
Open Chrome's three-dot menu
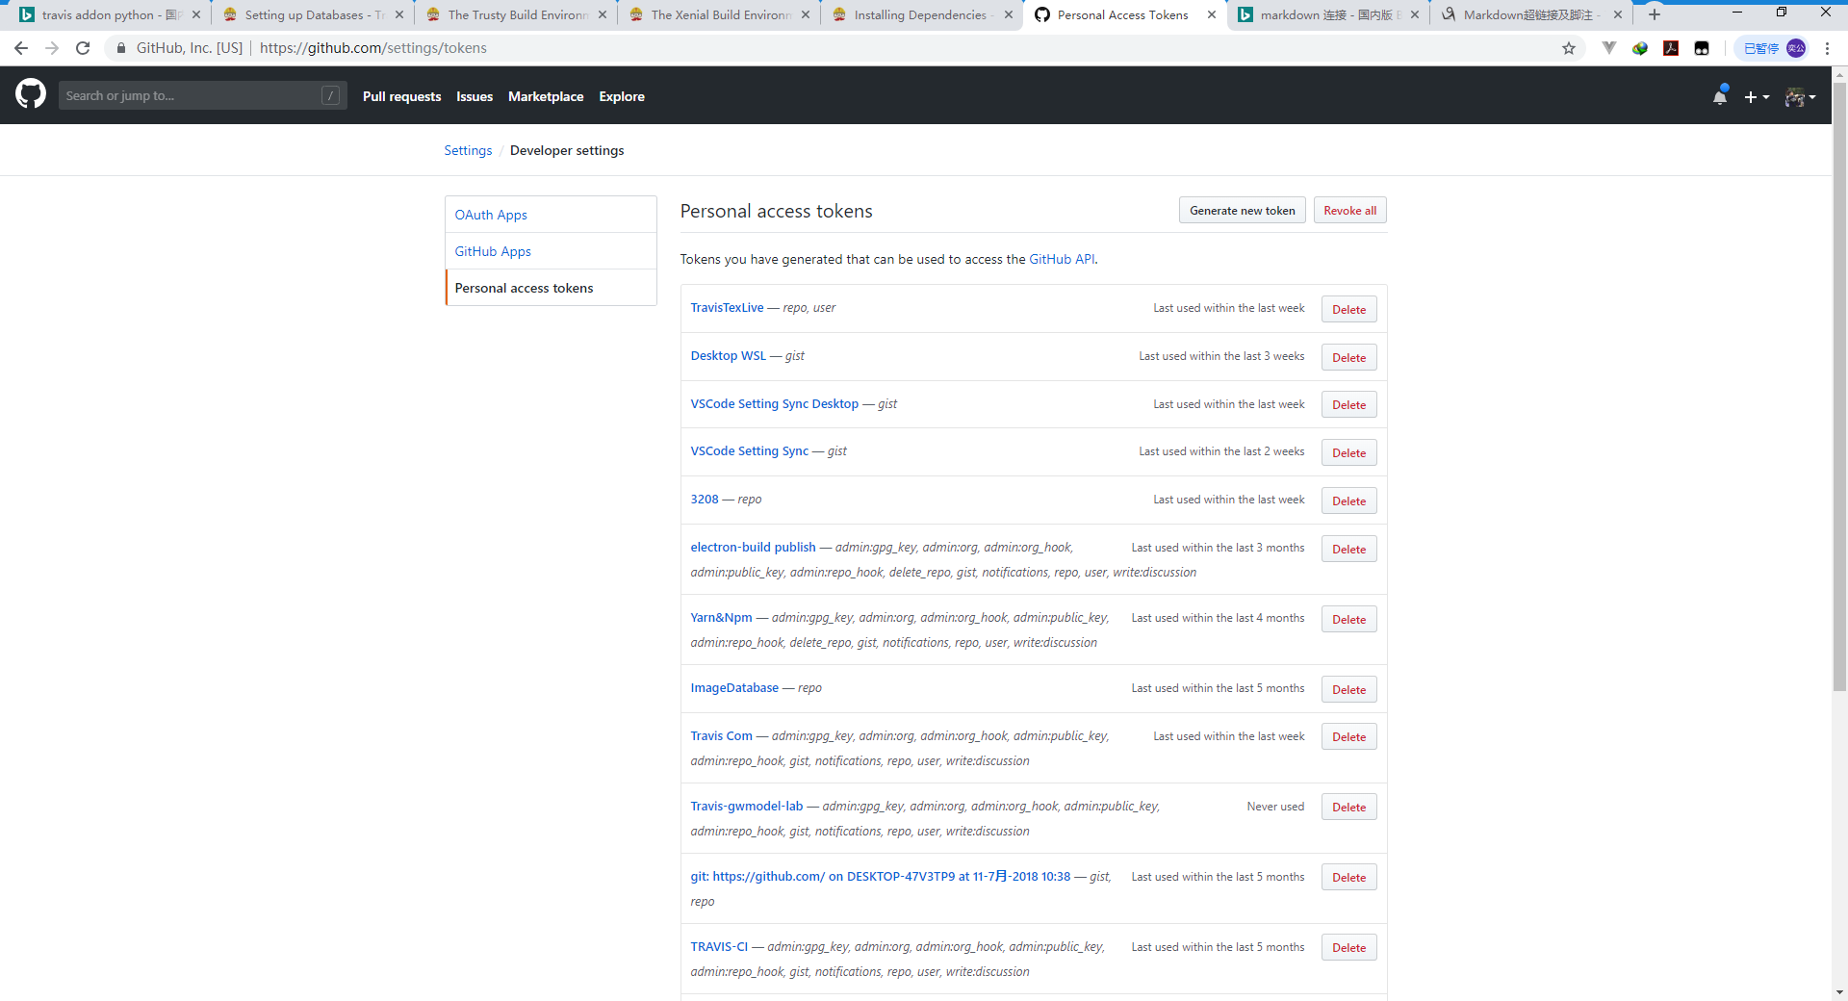pos(1827,48)
